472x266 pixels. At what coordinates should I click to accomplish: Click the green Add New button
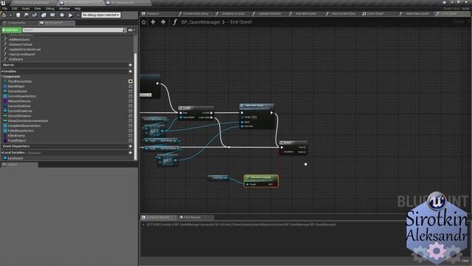click(x=12, y=30)
